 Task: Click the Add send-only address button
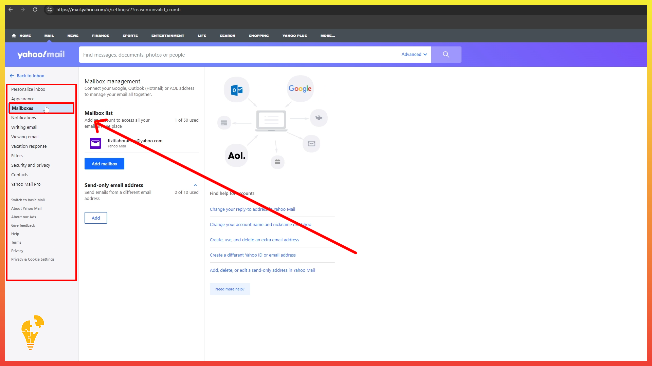pos(96,218)
